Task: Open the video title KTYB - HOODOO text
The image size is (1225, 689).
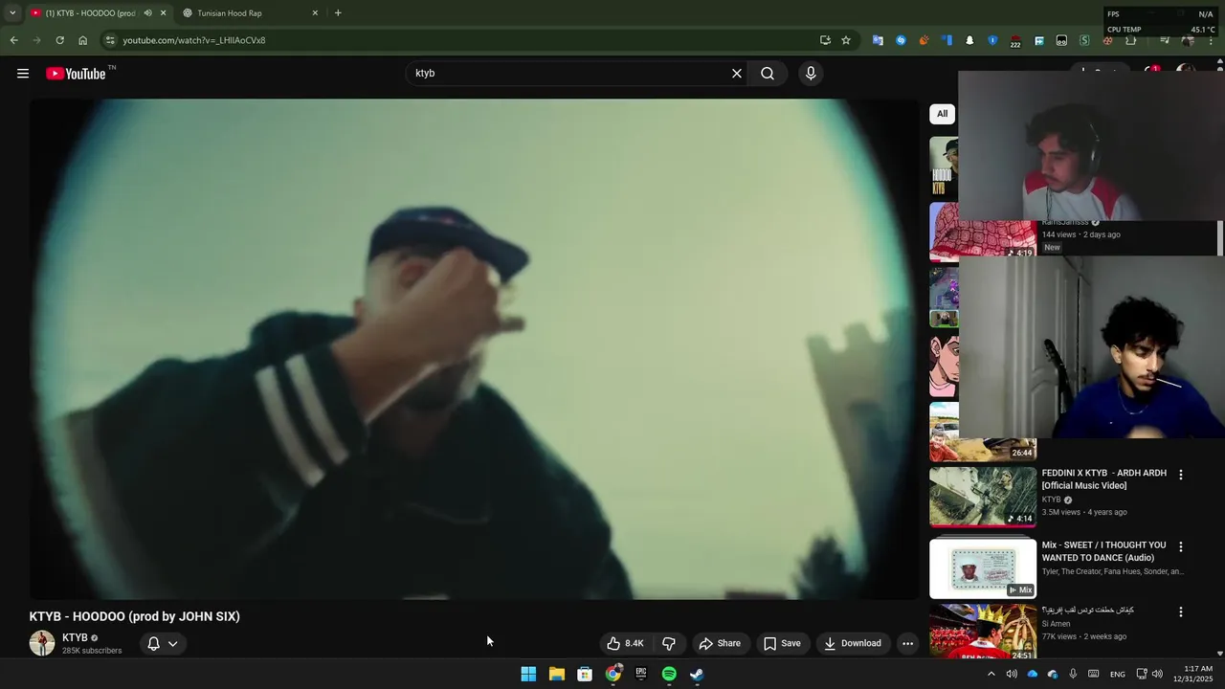Action: coord(134,616)
